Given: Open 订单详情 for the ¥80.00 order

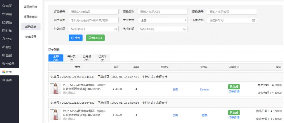Looking at the screenshot, I should pos(234,91).
